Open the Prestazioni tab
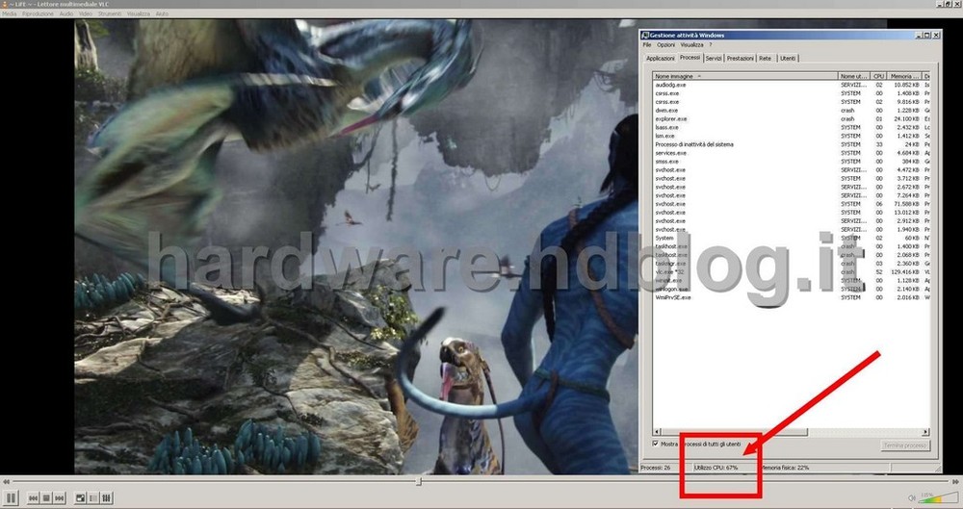This screenshot has width=963, height=509. (741, 59)
